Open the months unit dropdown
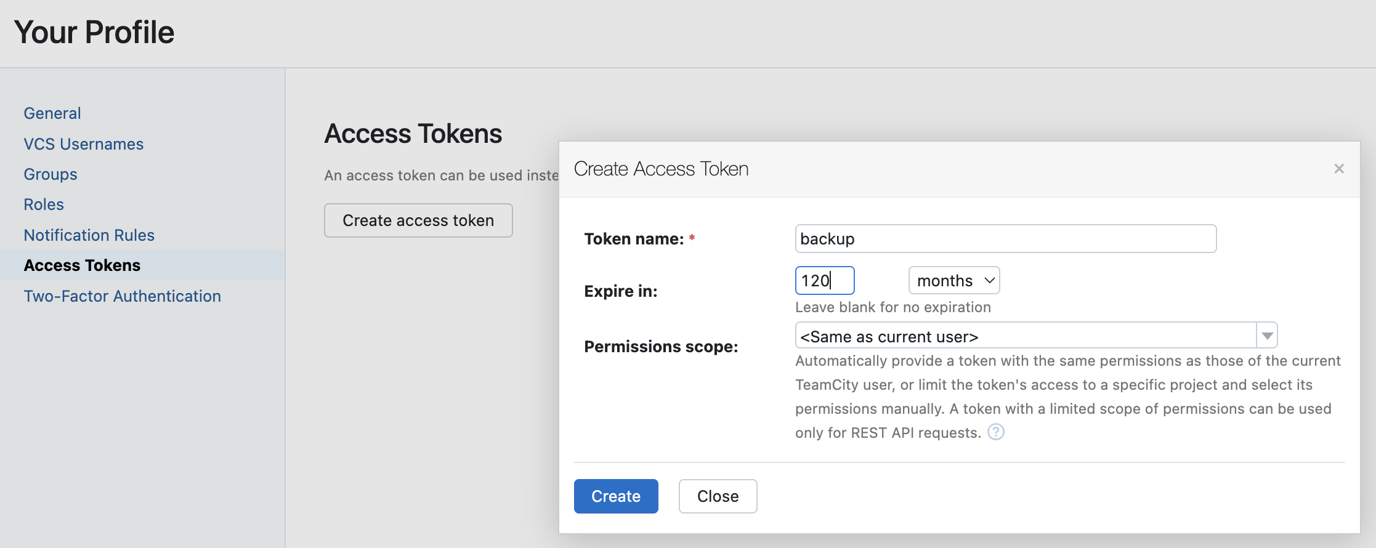Viewport: 1376px width, 548px height. point(953,281)
